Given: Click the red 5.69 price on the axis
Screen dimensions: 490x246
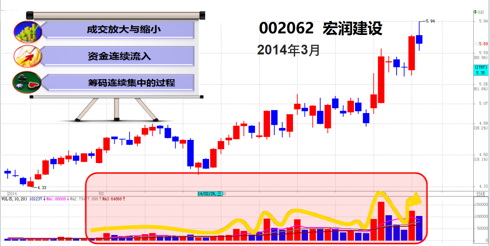Looking at the screenshot, I should coord(483,44).
